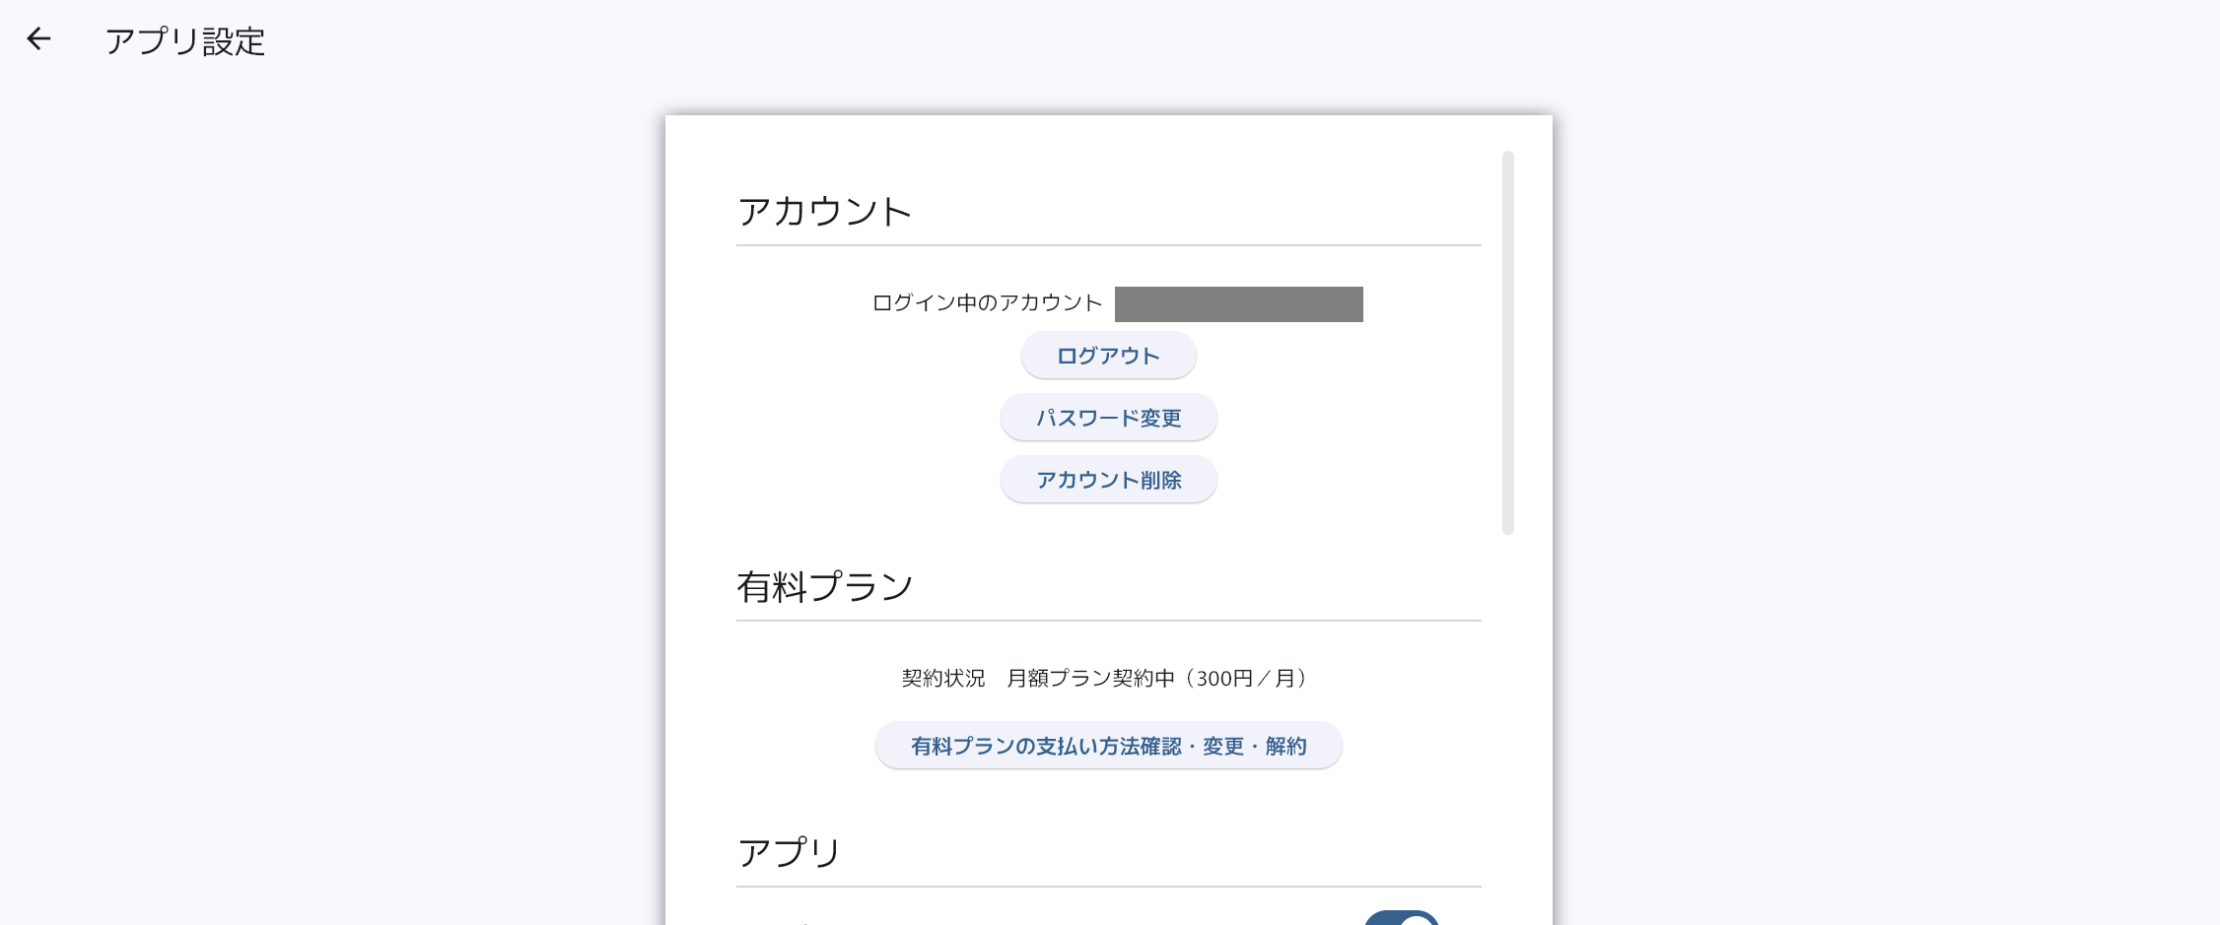Select the アプリ section heading

pos(789,852)
